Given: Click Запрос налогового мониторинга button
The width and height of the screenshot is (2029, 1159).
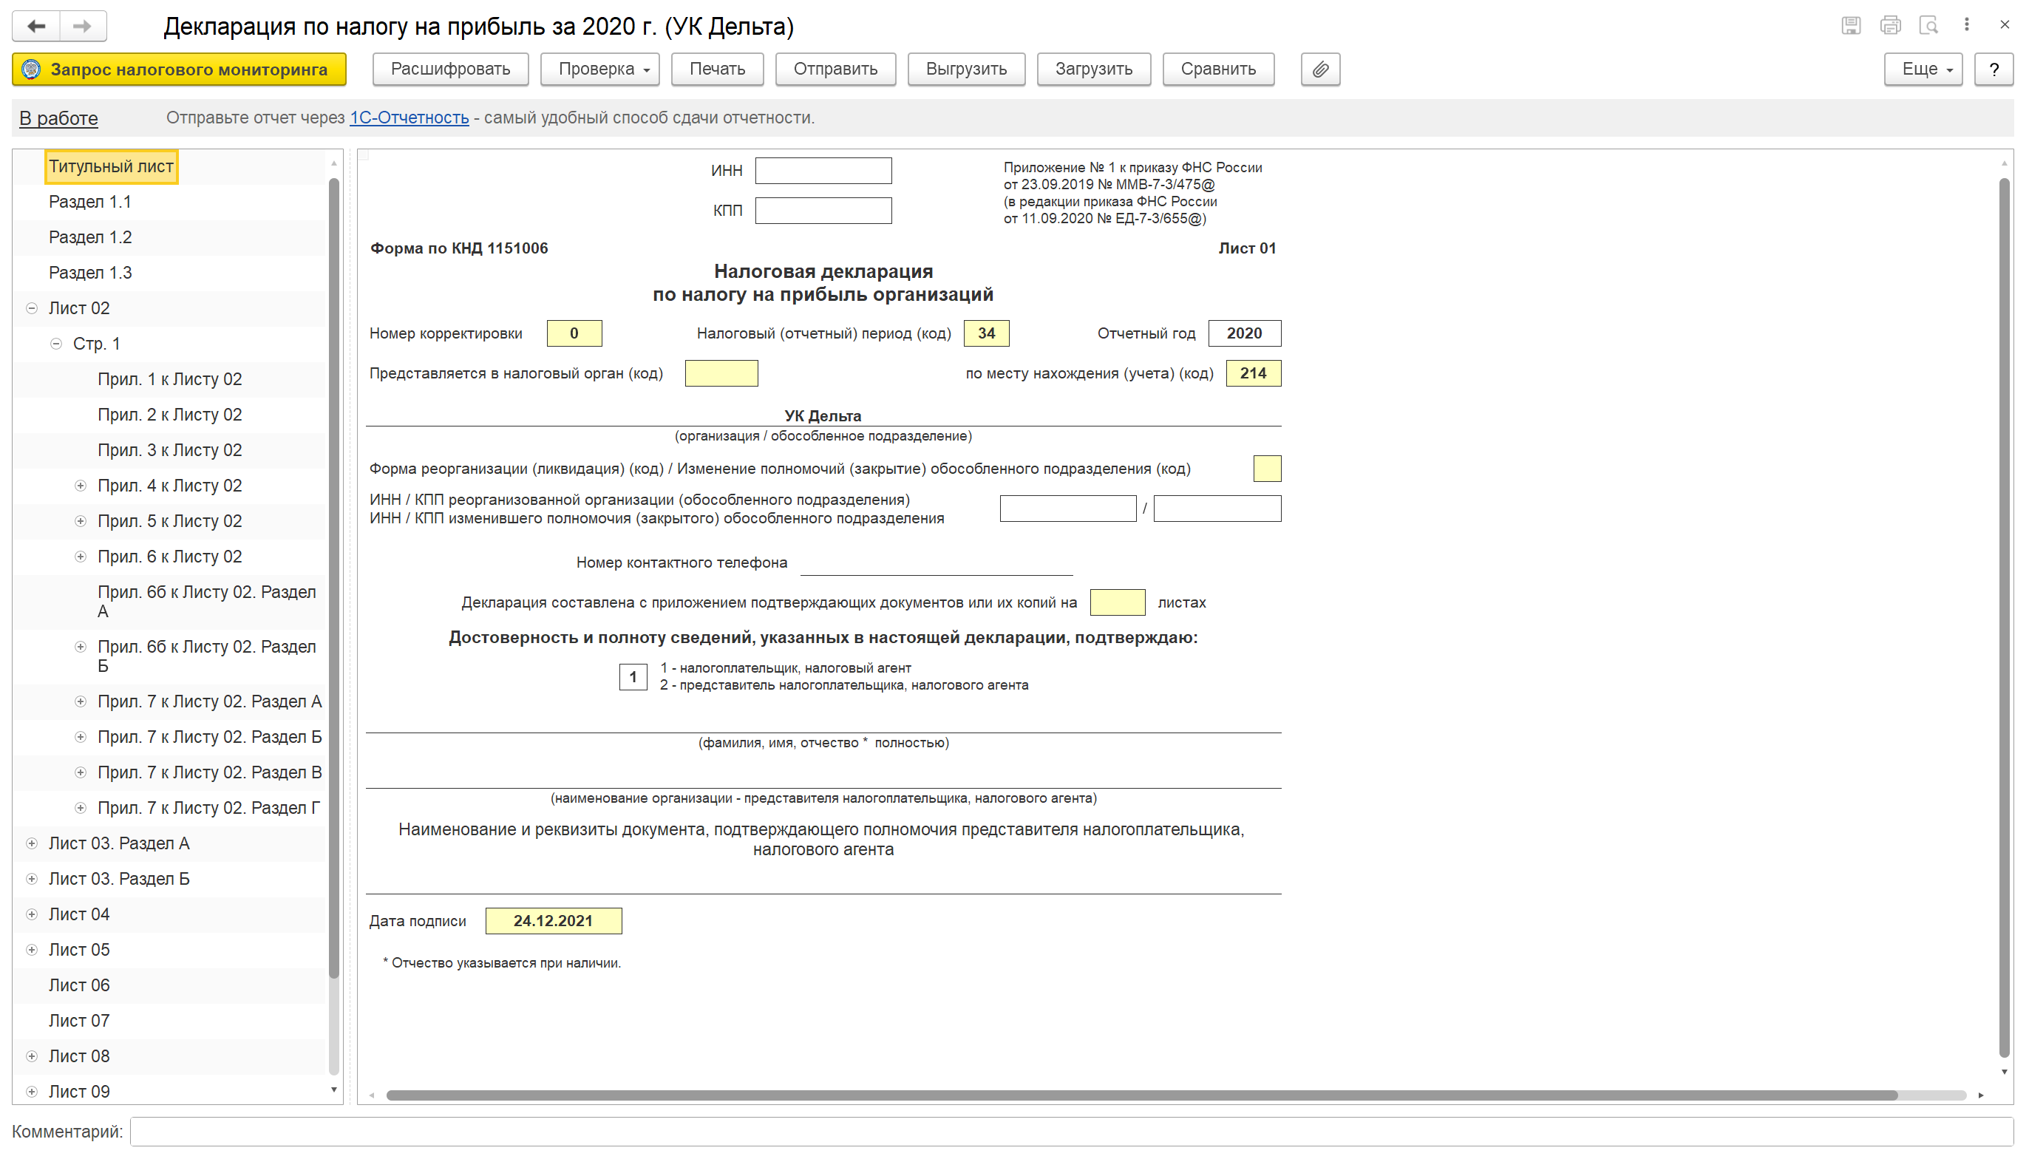Looking at the screenshot, I should coord(179,69).
